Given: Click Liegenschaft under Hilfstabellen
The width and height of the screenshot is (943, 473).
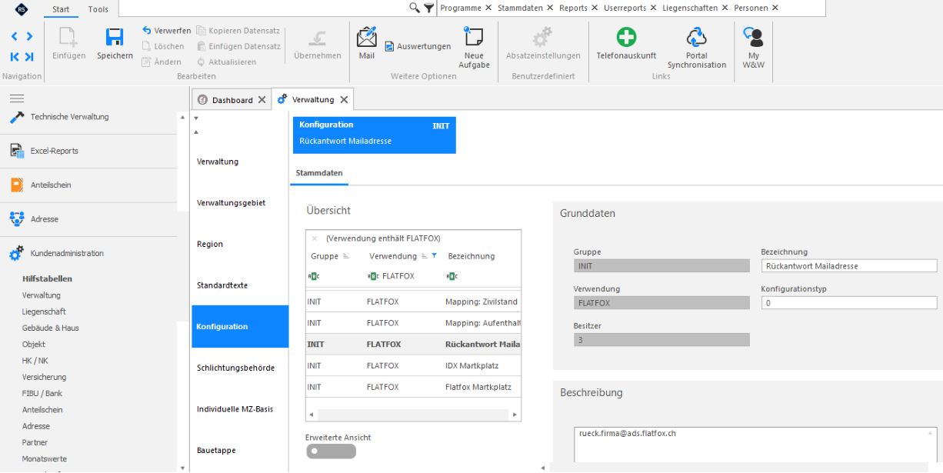Looking at the screenshot, I should 44,311.
